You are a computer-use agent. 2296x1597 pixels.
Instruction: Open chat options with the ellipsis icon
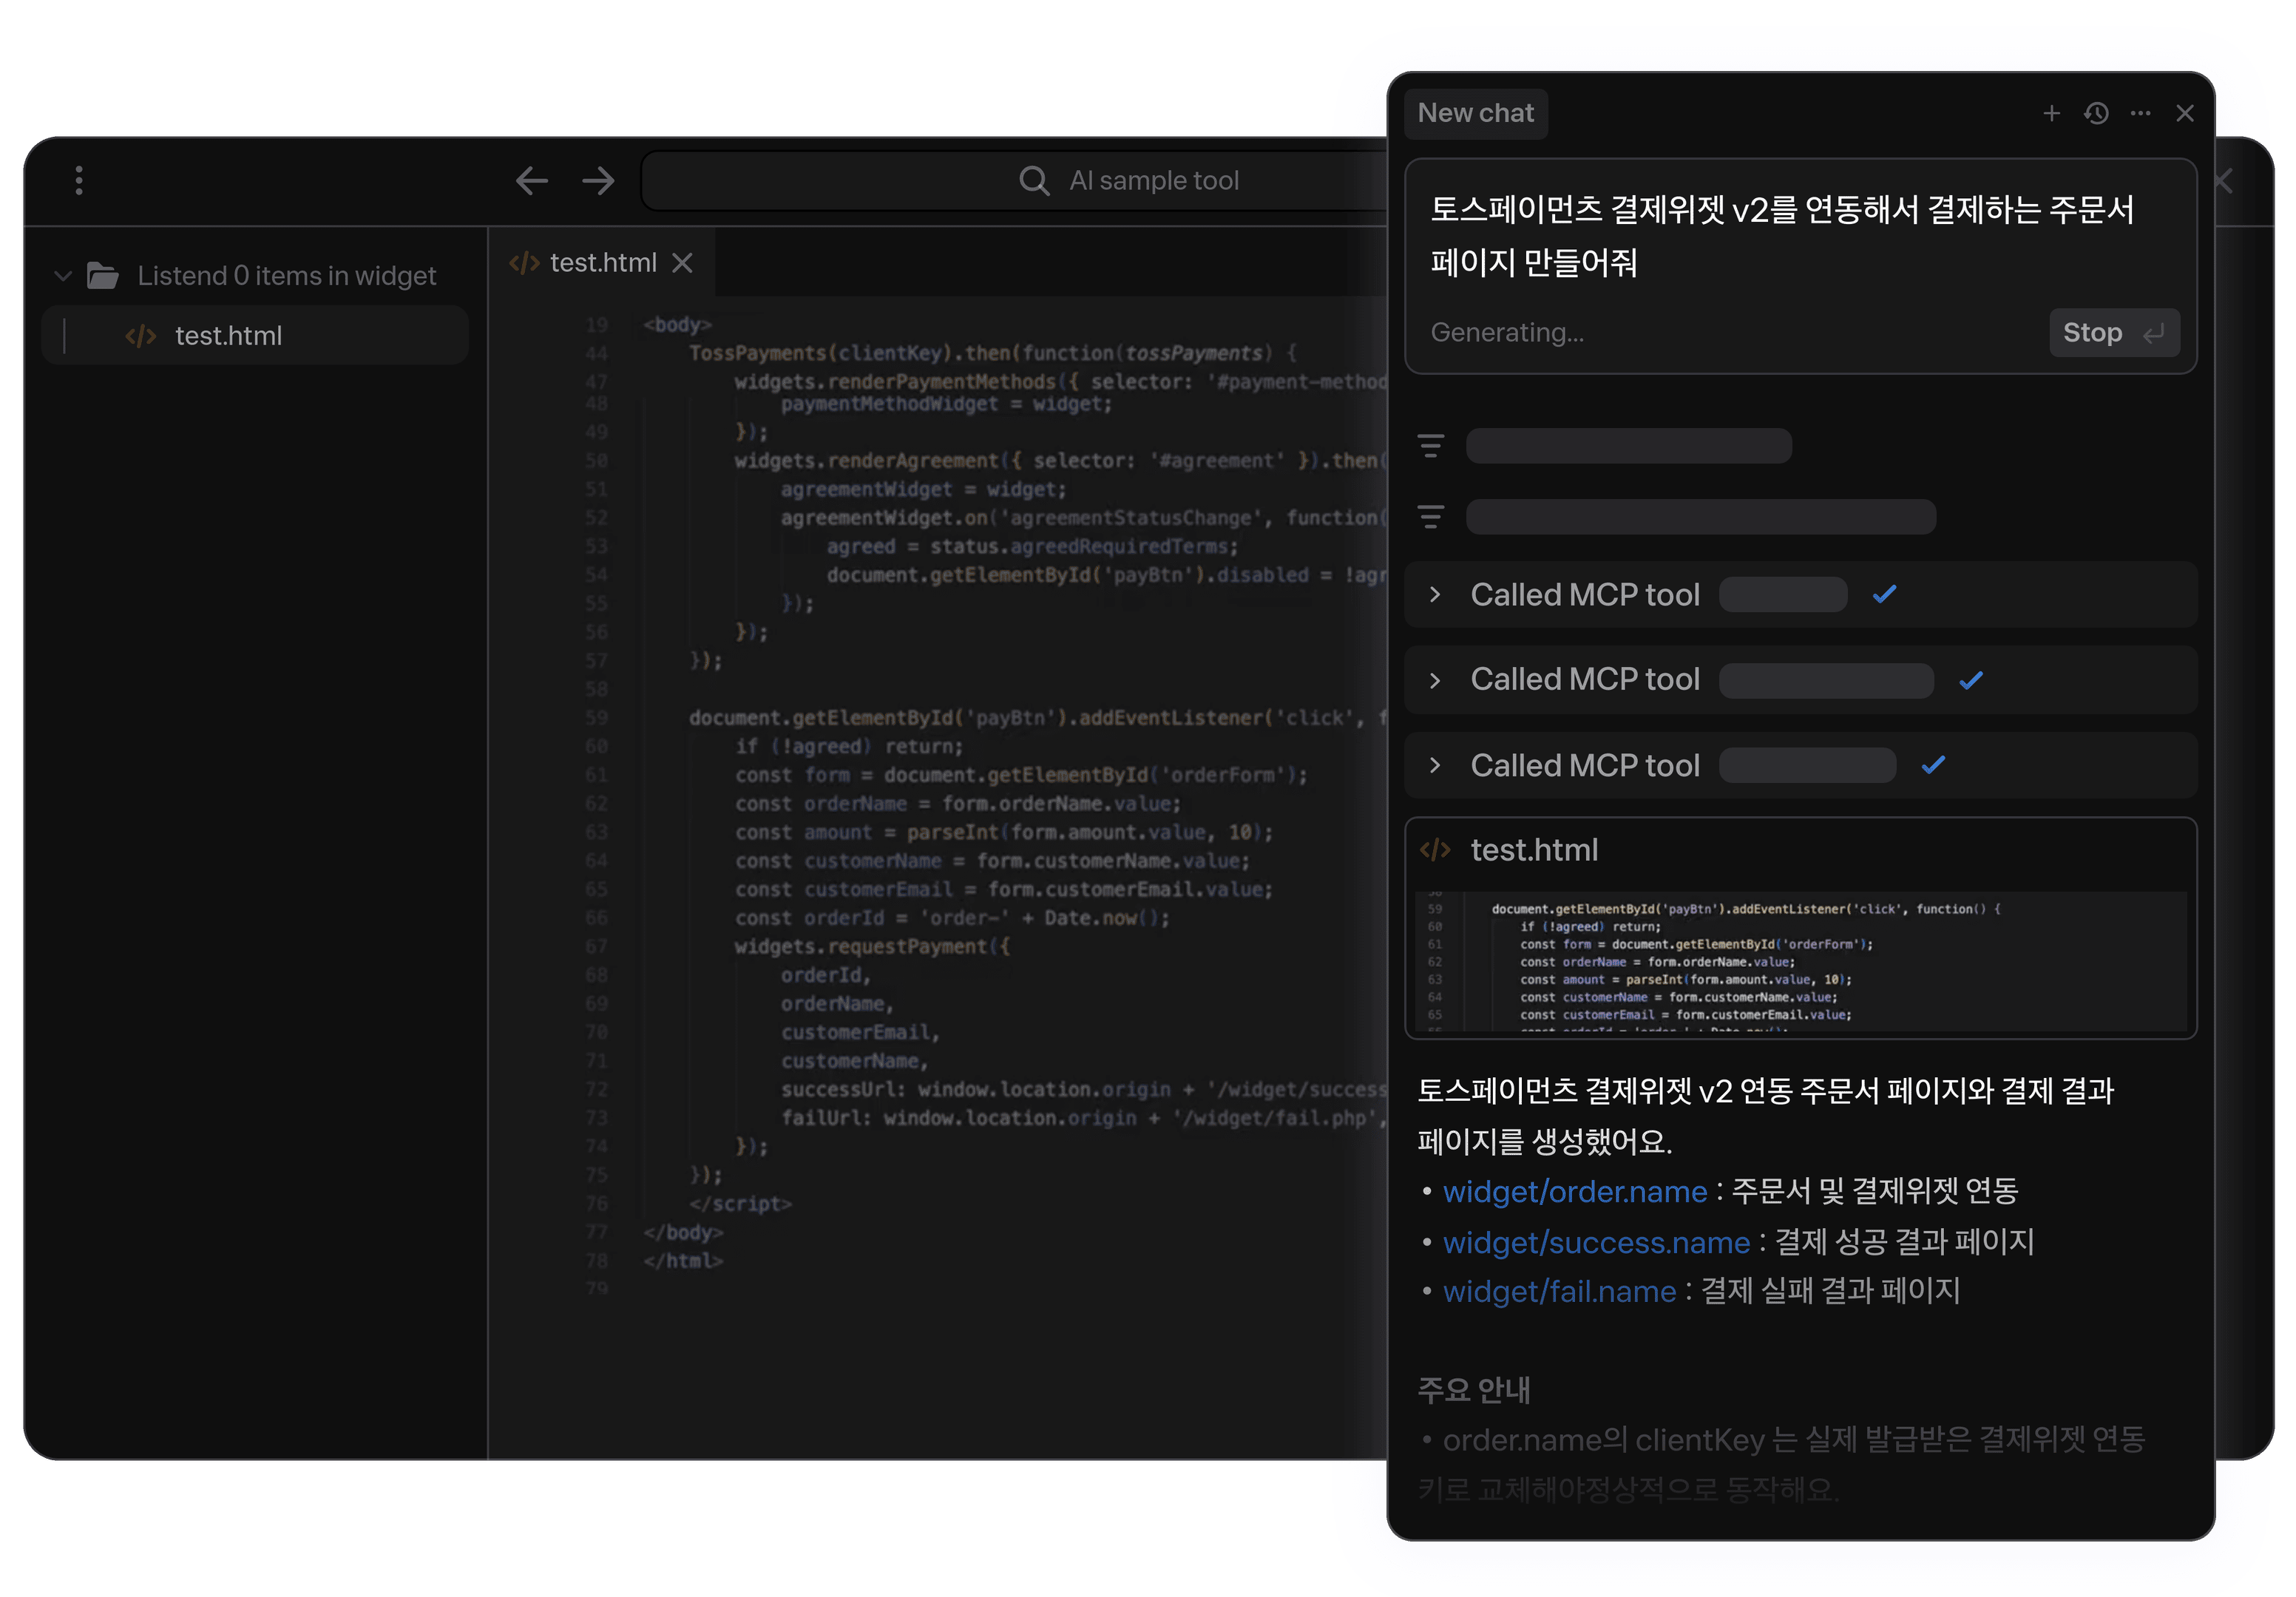point(2141,114)
